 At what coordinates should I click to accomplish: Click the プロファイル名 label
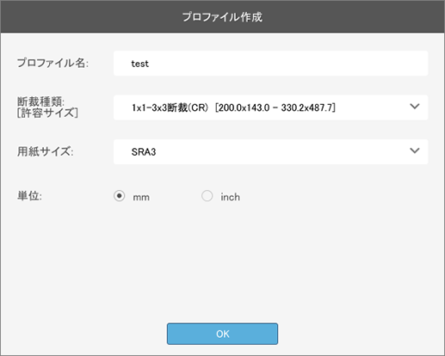point(53,63)
